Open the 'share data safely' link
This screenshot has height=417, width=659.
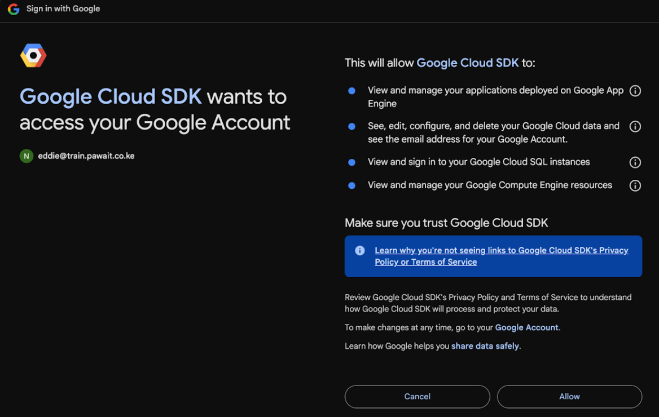(x=485, y=346)
